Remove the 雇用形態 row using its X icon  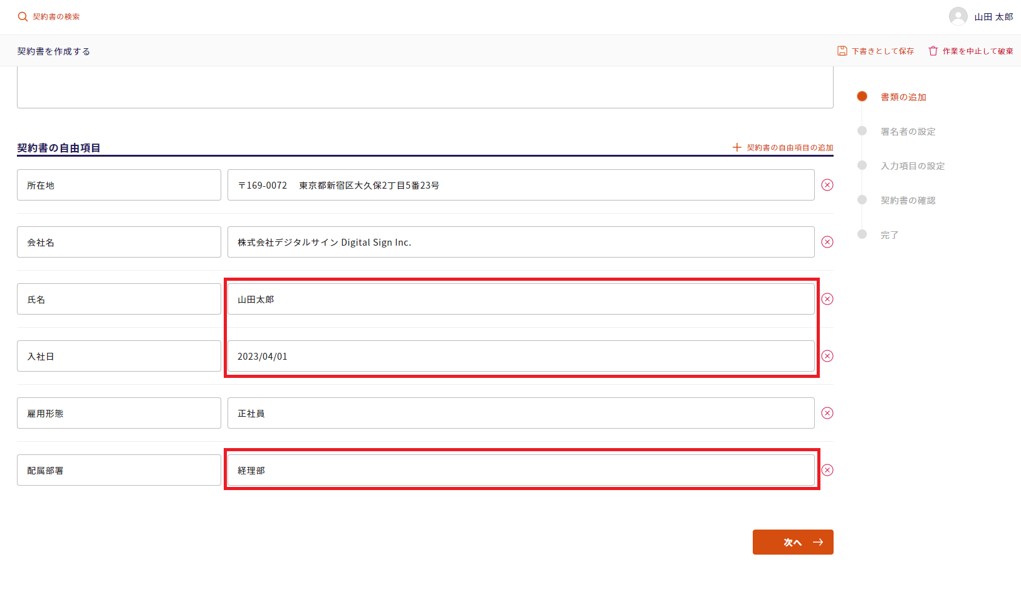coord(827,413)
